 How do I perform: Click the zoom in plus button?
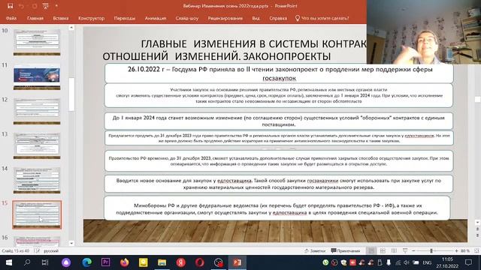[x=456, y=250]
